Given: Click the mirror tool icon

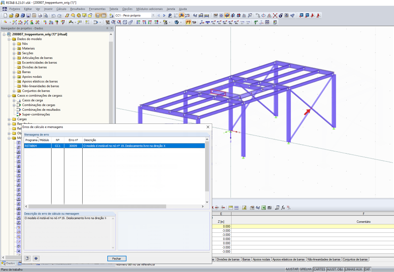Looking at the screenshot, I should click(x=269, y=15).
